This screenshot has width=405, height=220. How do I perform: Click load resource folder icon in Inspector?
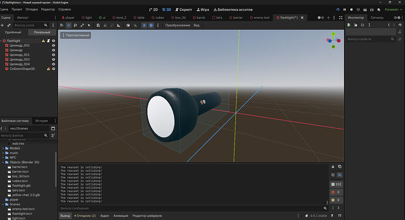pyautogui.click(x=356, y=25)
